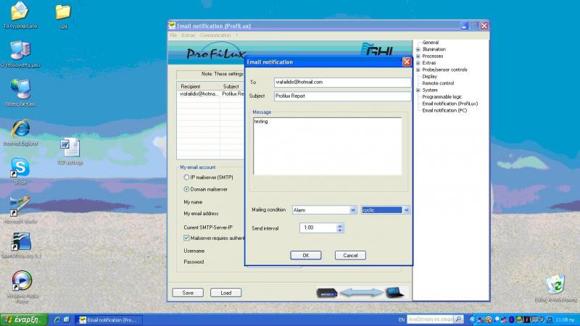Click the desktop search text box

(x=431, y=319)
